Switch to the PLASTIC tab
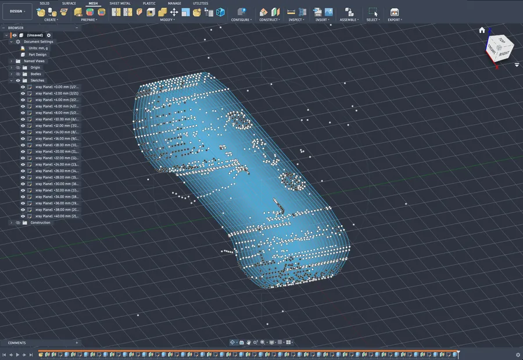The width and height of the screenshot is (523, 360). point(149,3)
